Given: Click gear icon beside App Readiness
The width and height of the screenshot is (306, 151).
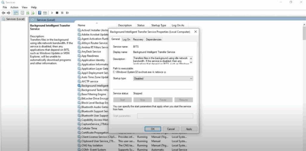Looking at the screenshot, I should (x=79, y=56).
